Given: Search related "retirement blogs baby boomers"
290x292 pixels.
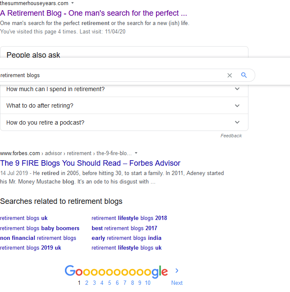Looking at the screenshot, I should pos(40,228).
